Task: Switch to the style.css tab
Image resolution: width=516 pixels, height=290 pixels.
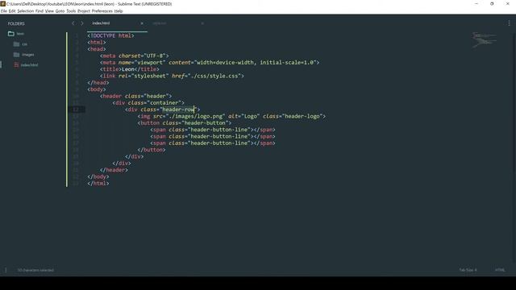Action: (160, 23)
